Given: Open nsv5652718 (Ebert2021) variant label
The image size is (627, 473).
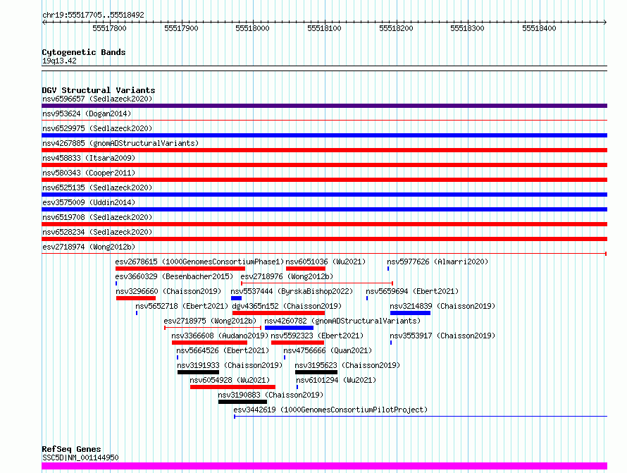Looking at the screenshot, I should [182, 306].
